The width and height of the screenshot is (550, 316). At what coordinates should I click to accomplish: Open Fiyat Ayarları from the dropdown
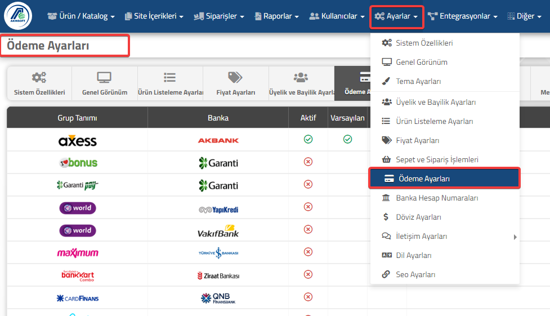coord(445,140)
